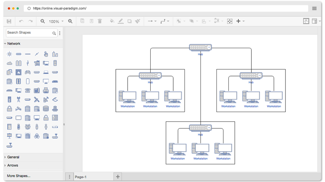Zoom in with the plus magnifier
The image size is (325, 182).
[x=71, y=21]
